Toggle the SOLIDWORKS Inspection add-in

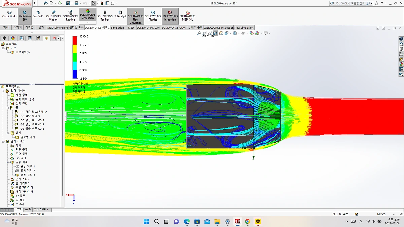coord(170,15)
